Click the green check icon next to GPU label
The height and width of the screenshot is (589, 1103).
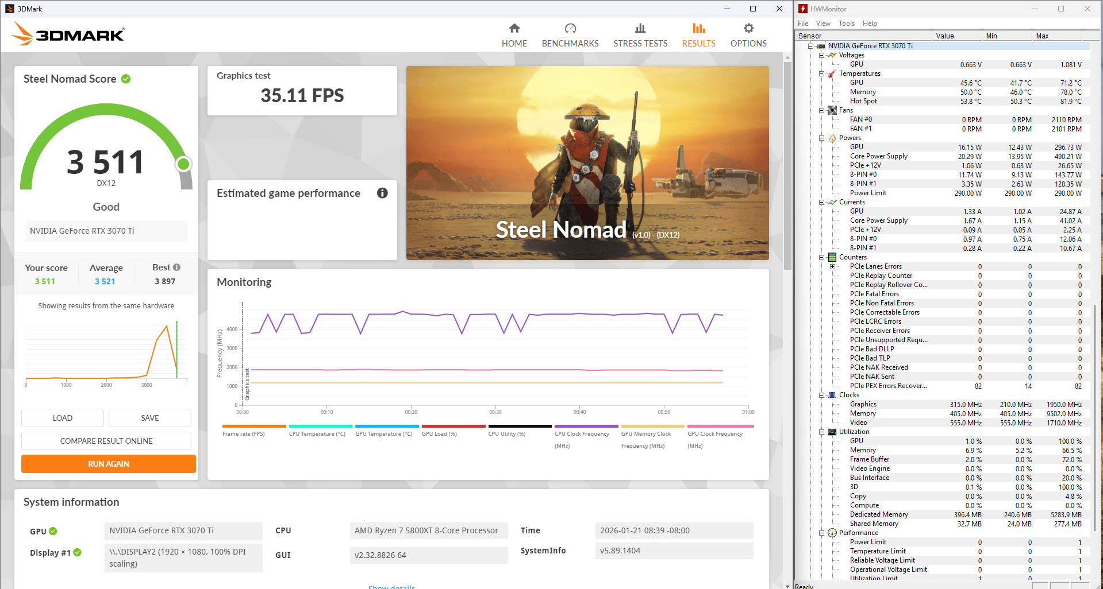[x=53, y=531]
